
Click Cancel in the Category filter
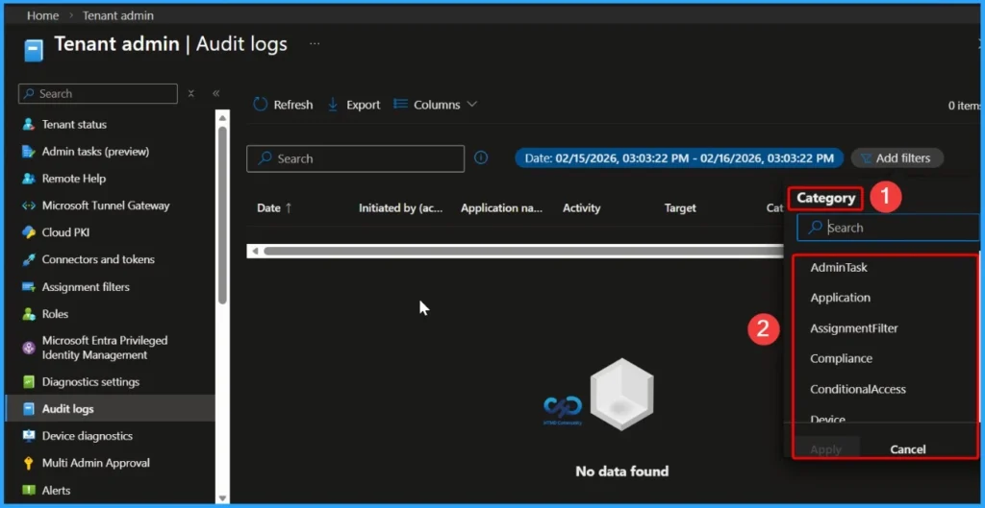(908, 449)
